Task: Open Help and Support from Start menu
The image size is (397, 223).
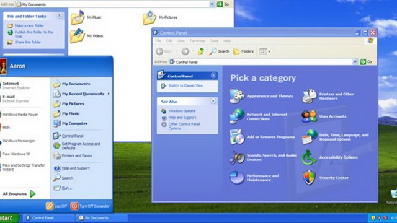Action: [71, 168]
